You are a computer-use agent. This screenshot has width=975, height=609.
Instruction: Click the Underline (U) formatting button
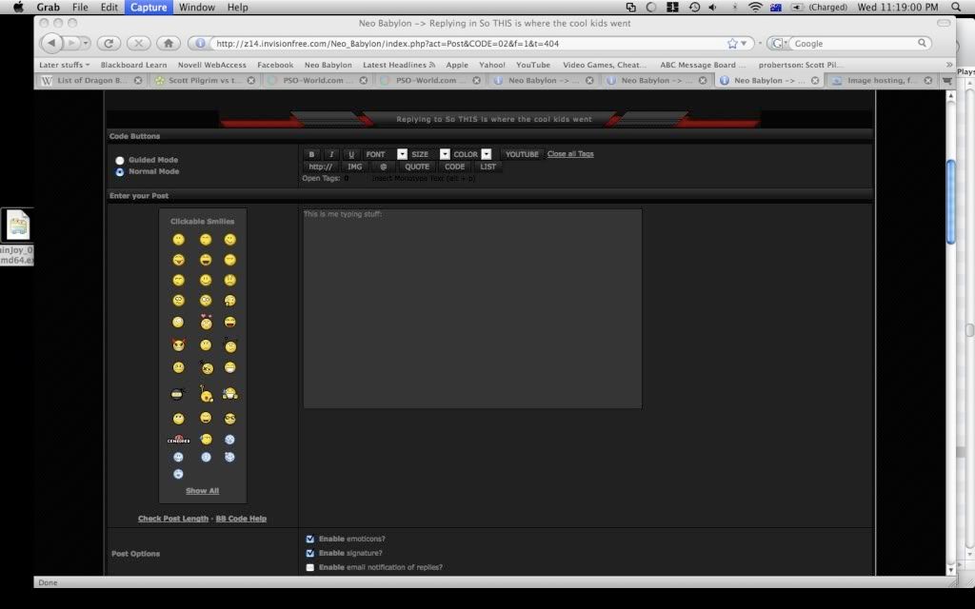point(350,154)
